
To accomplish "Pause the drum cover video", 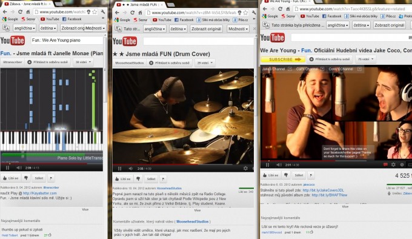I will tap(120, 169).
